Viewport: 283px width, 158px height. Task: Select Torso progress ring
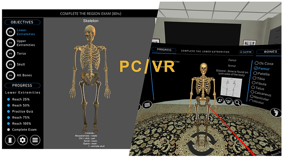pos(11,53)
